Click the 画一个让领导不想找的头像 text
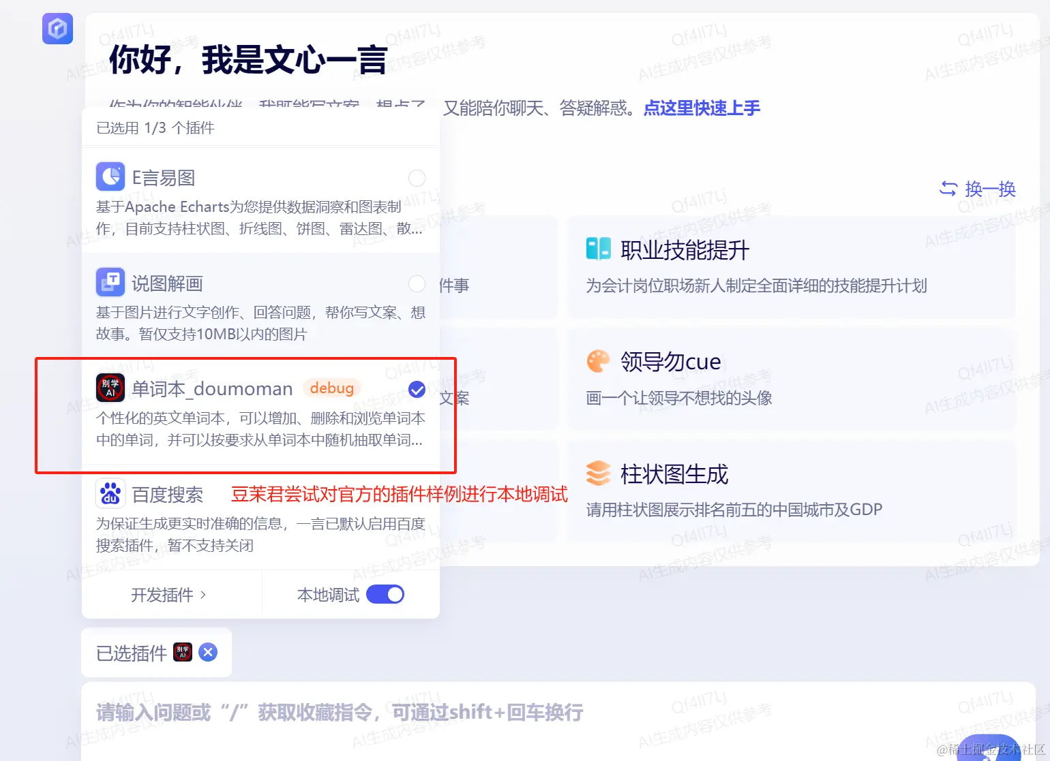The width and height of the screenshot is (1050, 761). point(678,398)
